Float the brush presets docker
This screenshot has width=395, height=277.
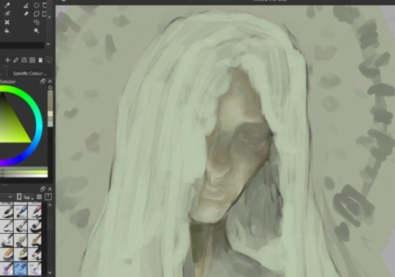pyautogui.click(x=42, y=189)
